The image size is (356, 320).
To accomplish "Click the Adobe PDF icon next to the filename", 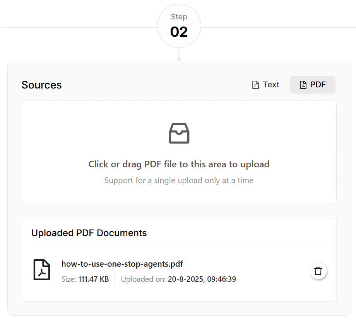I will click(42, 270).
